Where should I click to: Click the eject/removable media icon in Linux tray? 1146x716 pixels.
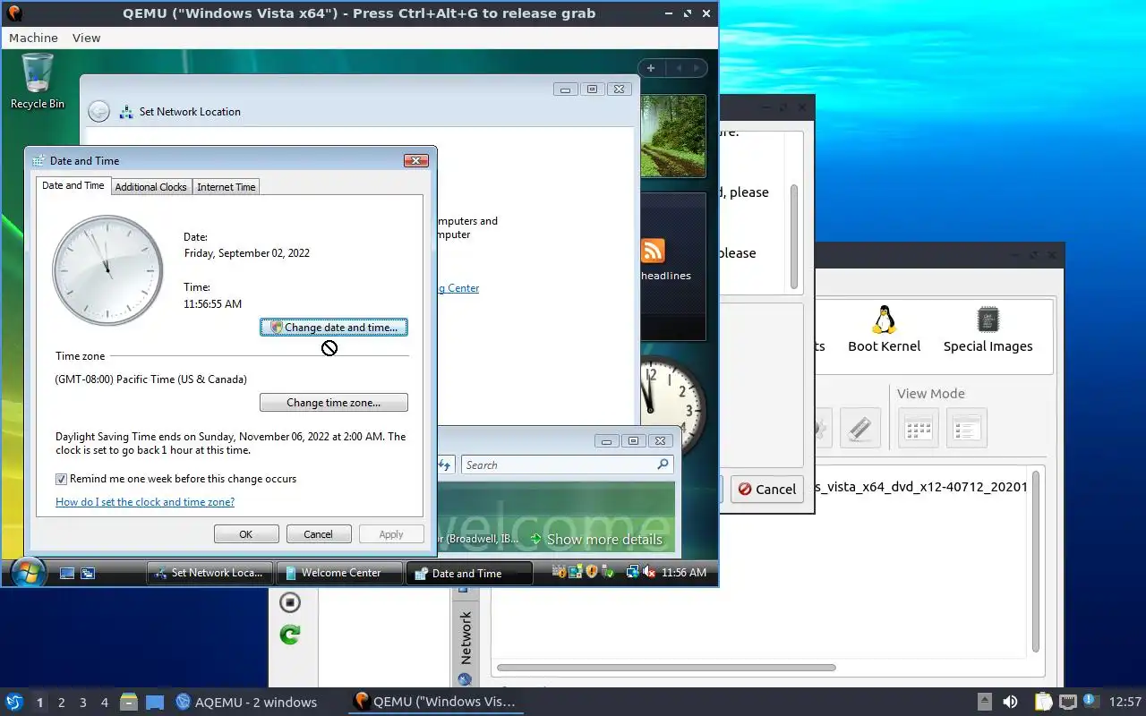[x=984, y=702]
